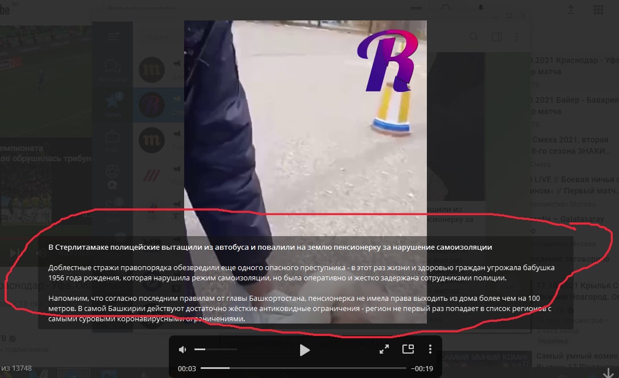This screenshot has width=619, height=378.
Task: Play the video in the media viewer
Action: pyautogui.click(x=304, y=350)
